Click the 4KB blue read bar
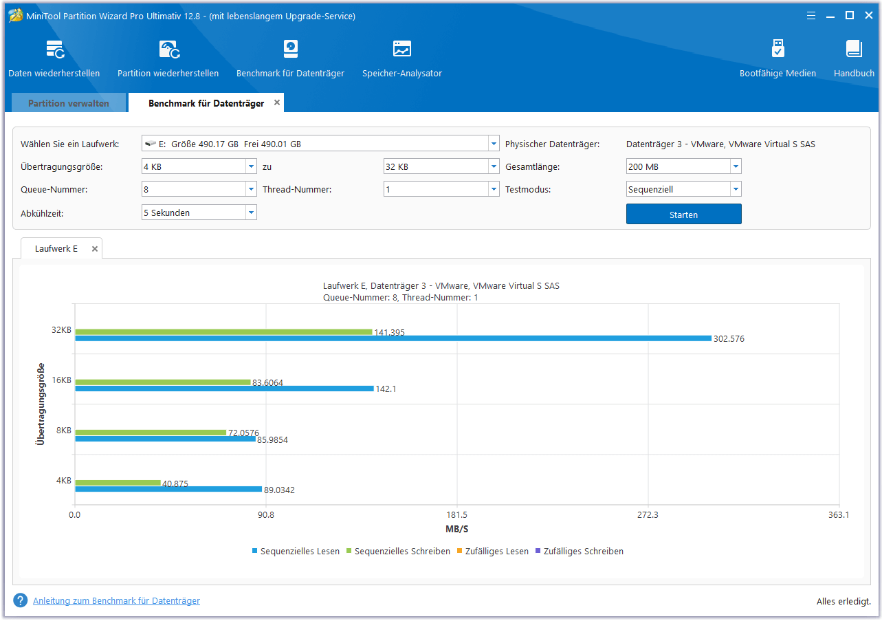This screenshot has width=882, height=621. 168,489
